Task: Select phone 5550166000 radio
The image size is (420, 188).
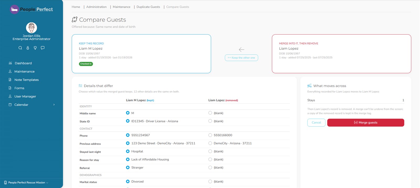Action: (x=210, y=135)
